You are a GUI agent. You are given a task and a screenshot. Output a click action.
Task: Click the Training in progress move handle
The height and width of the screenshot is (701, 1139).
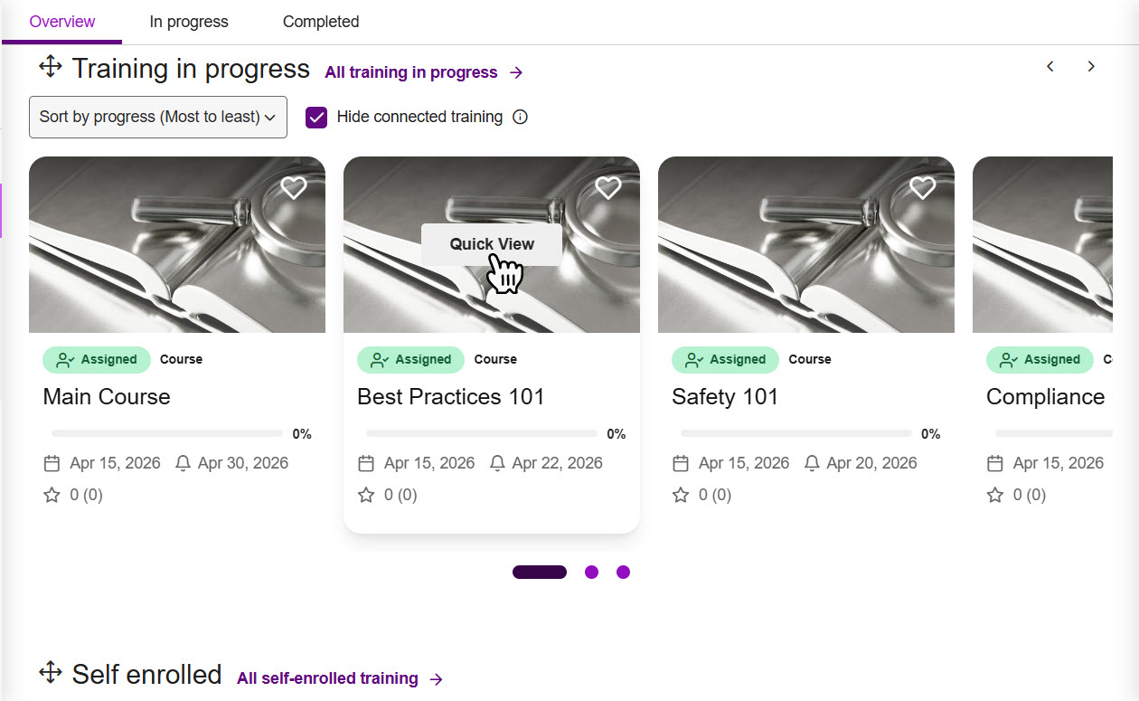tap(51, 67)
